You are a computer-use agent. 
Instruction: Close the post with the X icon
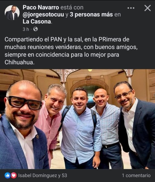tap(147, 8)
